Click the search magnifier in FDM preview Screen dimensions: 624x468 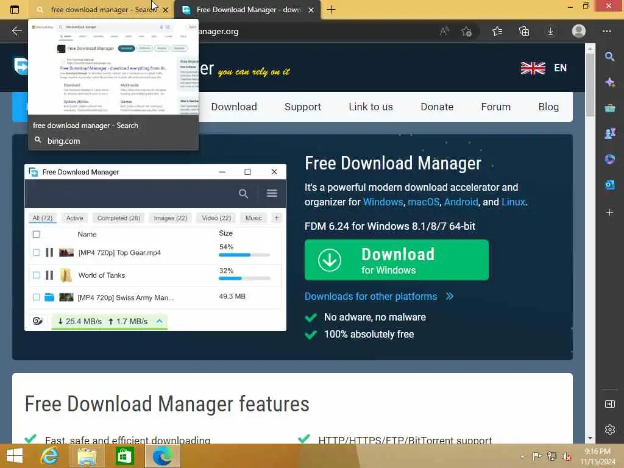(243, 194)
